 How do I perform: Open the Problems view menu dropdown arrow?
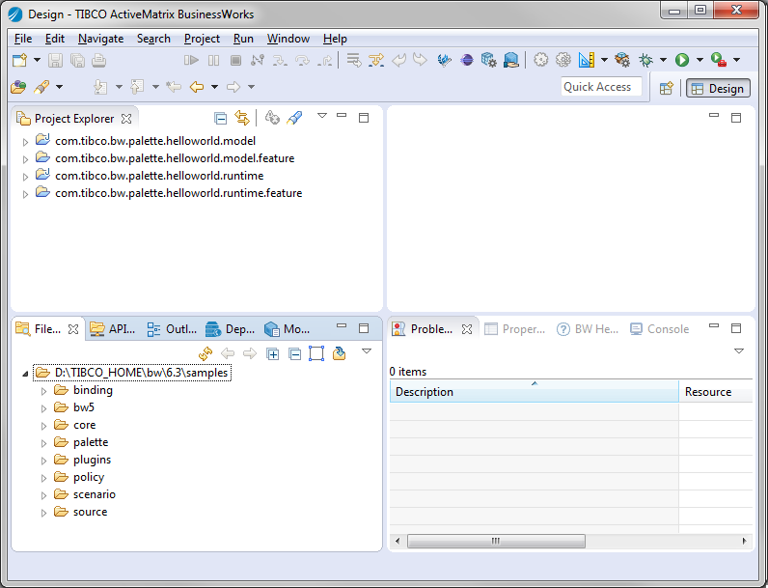pyautogui.click(x=739, y=350)
